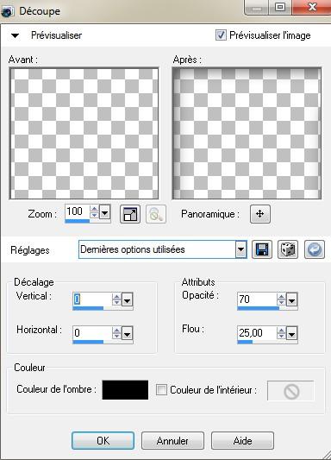Viewport: 331px width, 460px height.
Task: Open help with the Aide button
Action: point(242,441)
